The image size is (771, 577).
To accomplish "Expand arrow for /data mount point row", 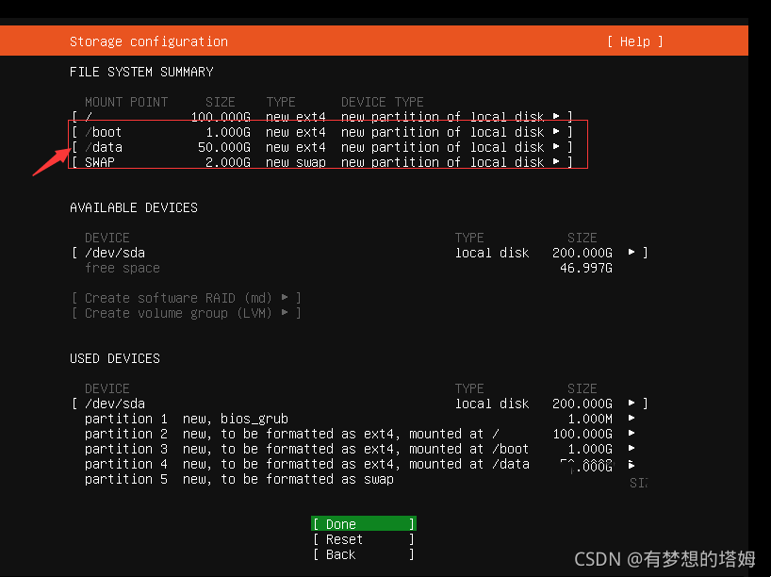I will (x=556, y=146).
